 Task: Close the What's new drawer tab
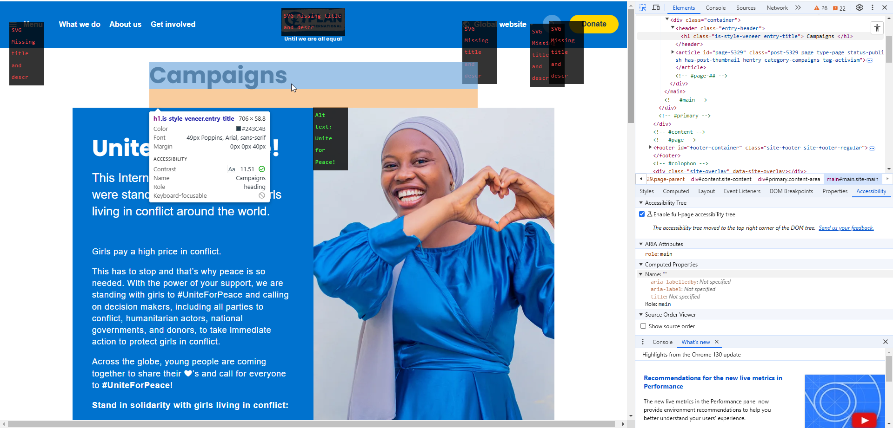coord(717,342)
